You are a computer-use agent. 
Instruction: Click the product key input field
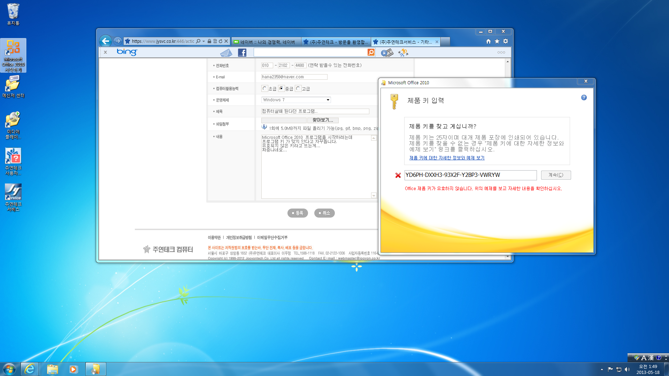tap(470, 175)
